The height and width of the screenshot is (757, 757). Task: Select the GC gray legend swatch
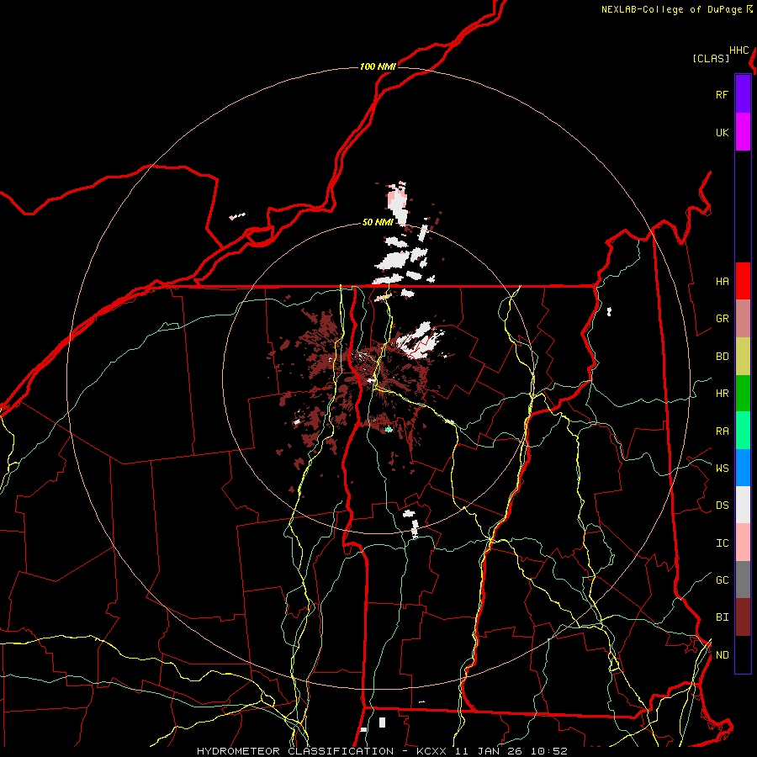743,580
